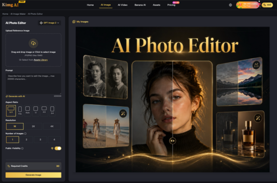The width and height of the screenshot is (277, 183).
Task: Go to the Pricing page
Action: [x=171, y=5]
